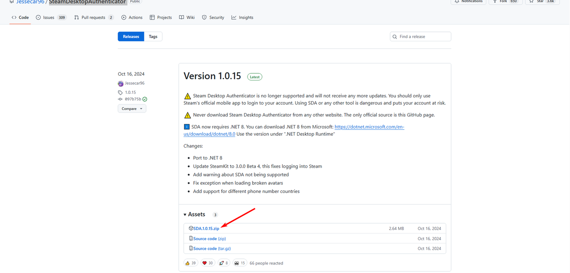
Task: Click the verified commit checkmark icon
Action: 145,99
